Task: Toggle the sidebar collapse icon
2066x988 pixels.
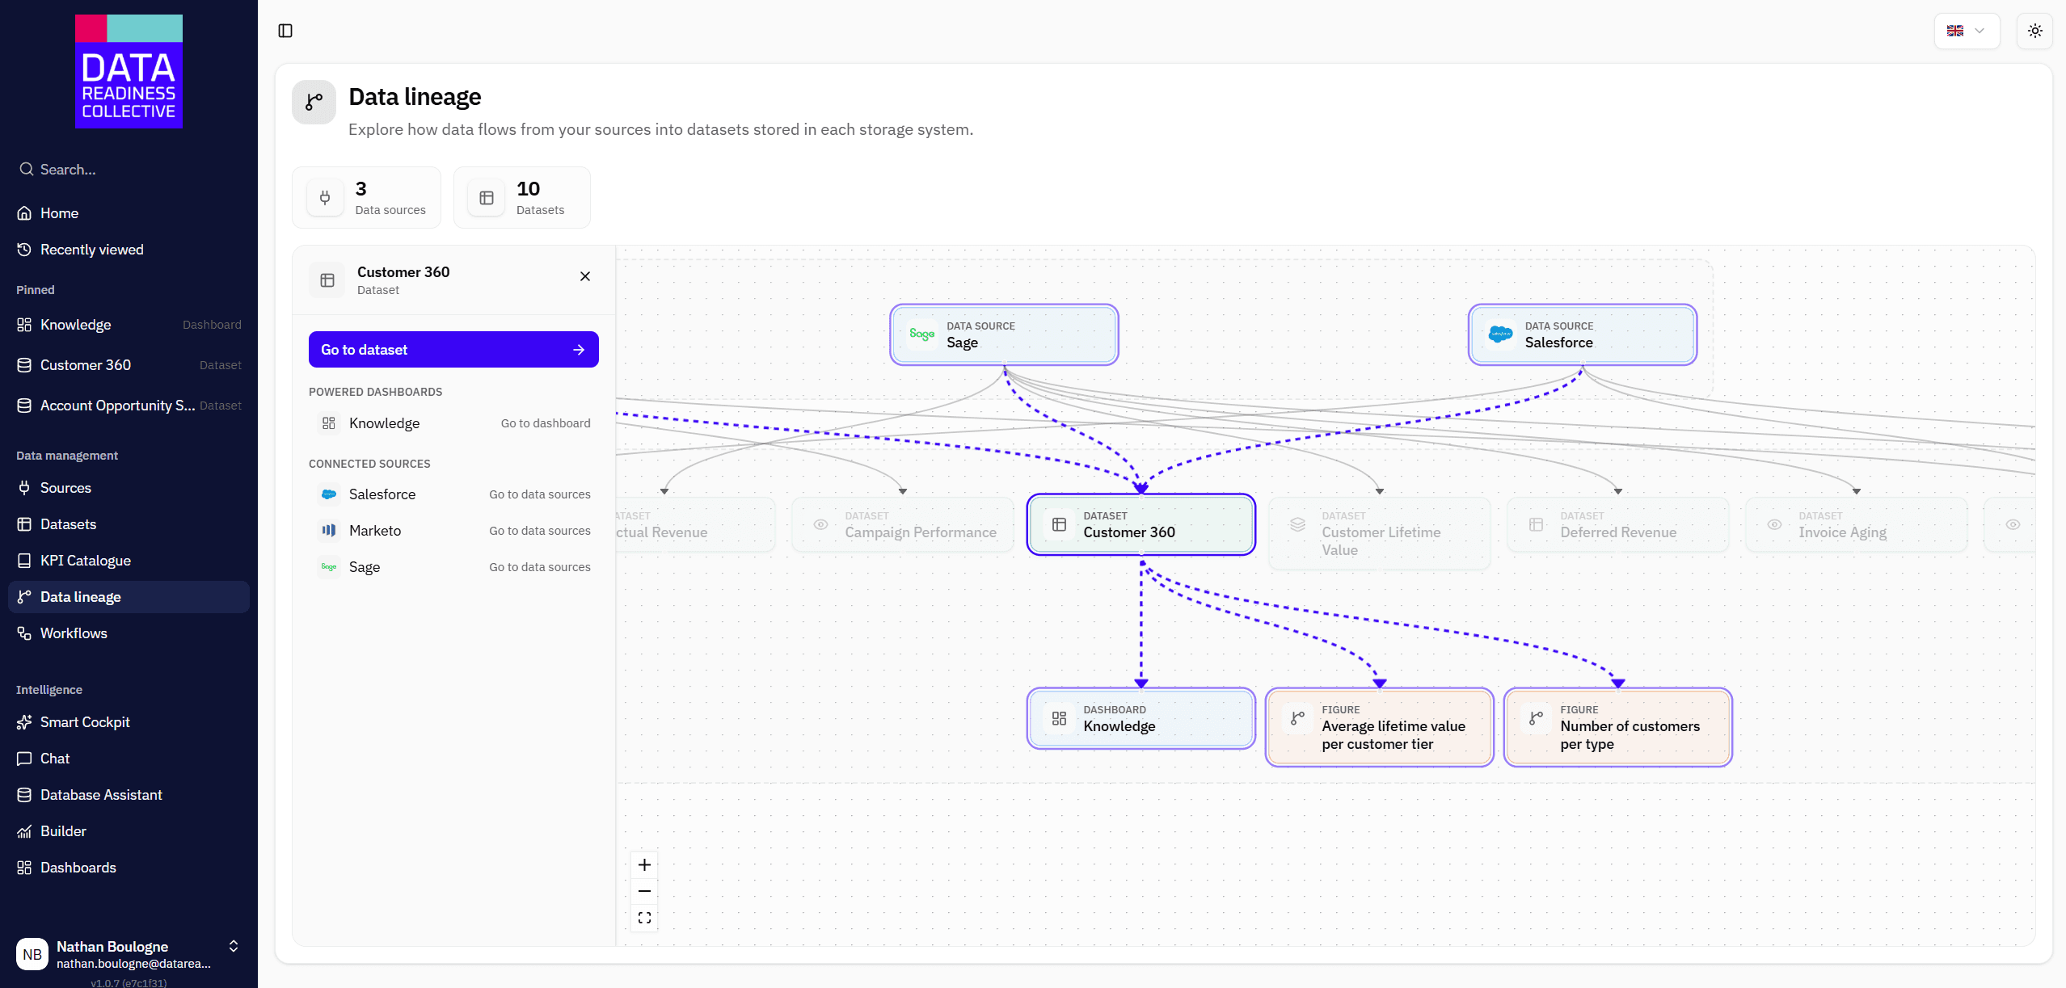Action: (285, 31)
